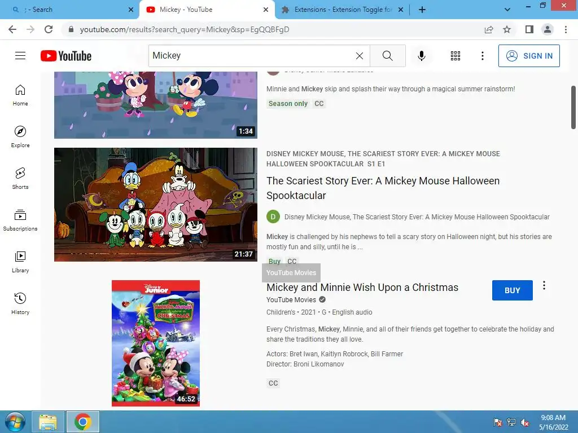
Task: Open History in sidebar
Action: click(x=20, y=303)
